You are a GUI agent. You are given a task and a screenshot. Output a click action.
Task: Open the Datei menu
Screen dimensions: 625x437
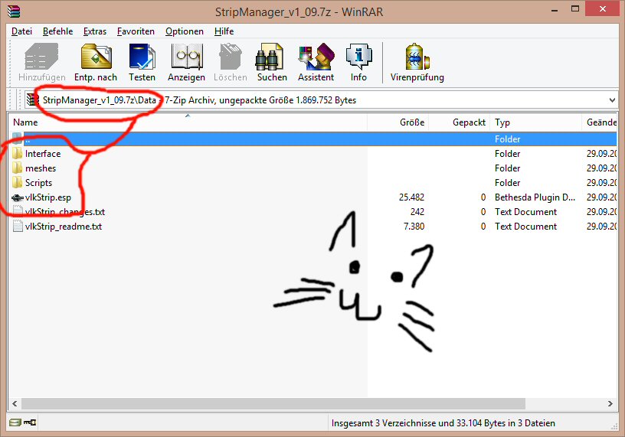pyautogui.click(x=21, y=31)
